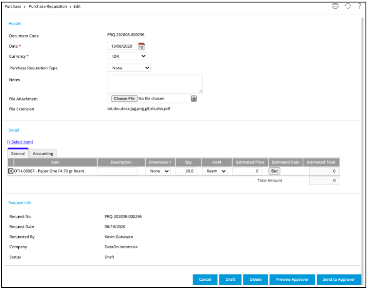Viewport: 368px width, 289px height.
Task: Click the Edit breadcrumb text
Action: click(77, 6)
